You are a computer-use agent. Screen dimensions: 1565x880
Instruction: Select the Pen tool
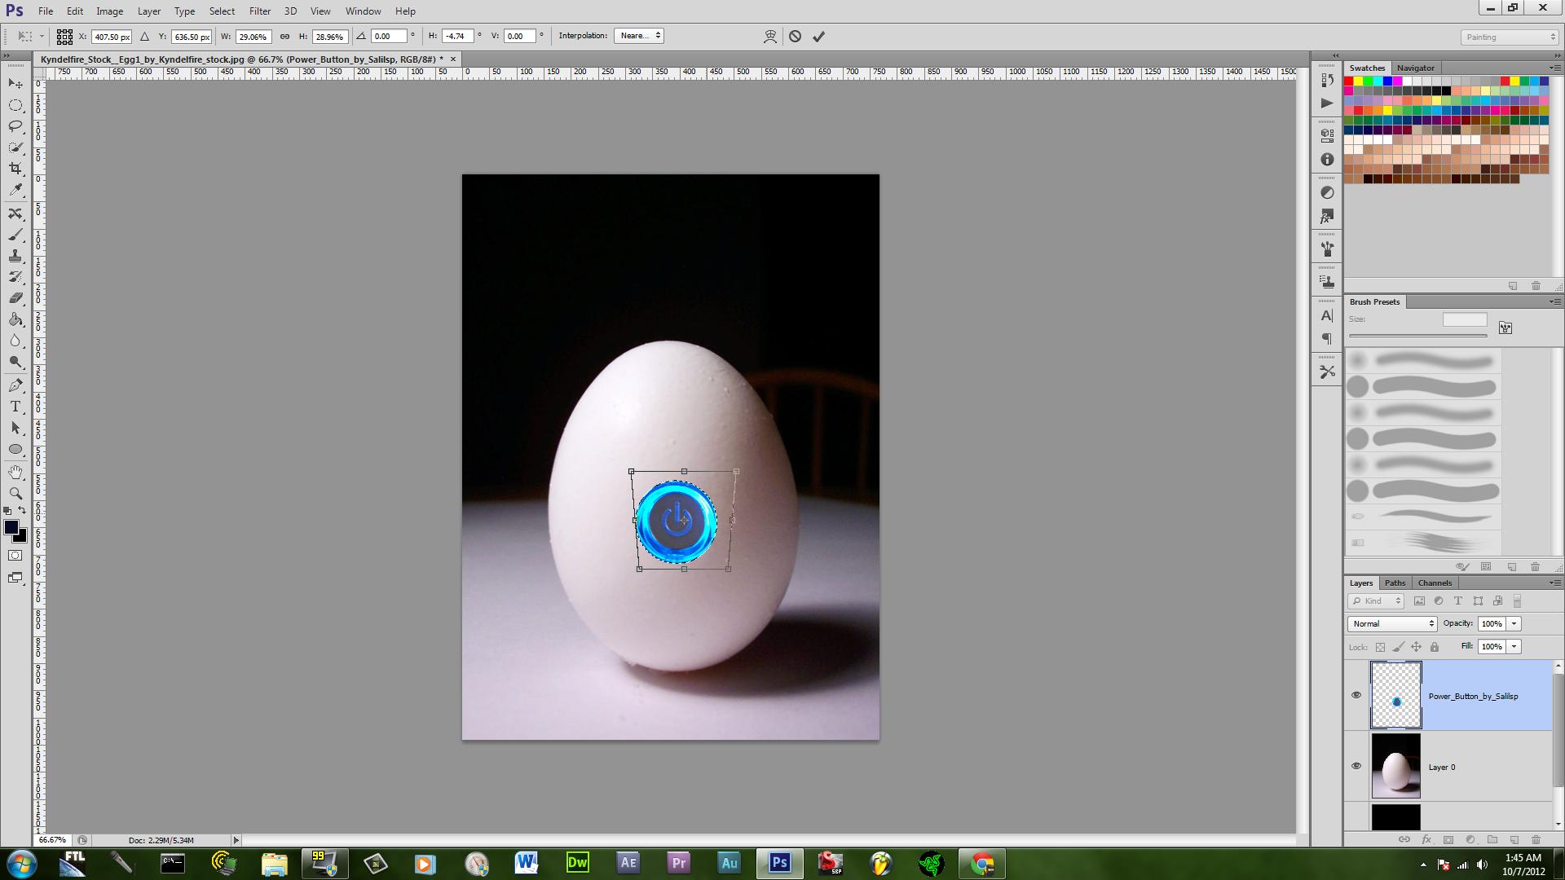point(15,385)
